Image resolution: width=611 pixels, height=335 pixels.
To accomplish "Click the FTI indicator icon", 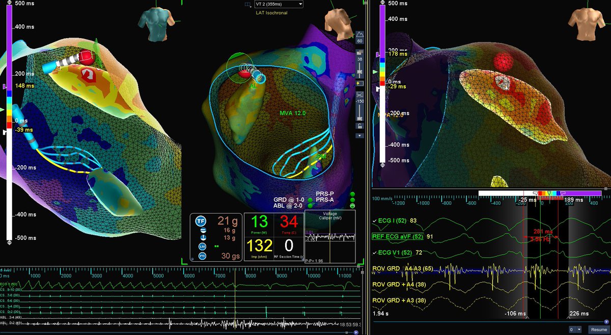I will click(x=202, y=256).
